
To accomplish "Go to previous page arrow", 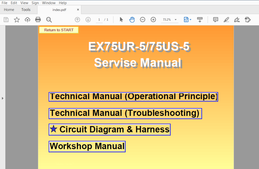I will click(77, 20).
